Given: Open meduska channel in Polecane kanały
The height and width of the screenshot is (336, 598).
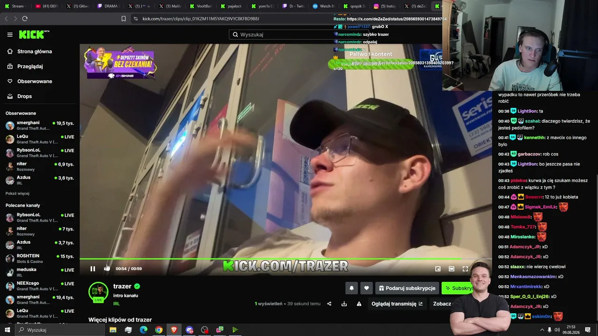Looking at the screenshot, I should point(40,272).
